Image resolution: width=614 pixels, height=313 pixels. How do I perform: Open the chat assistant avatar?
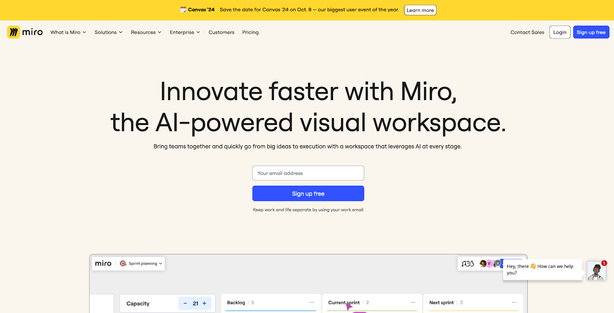[x=596, y=271]
